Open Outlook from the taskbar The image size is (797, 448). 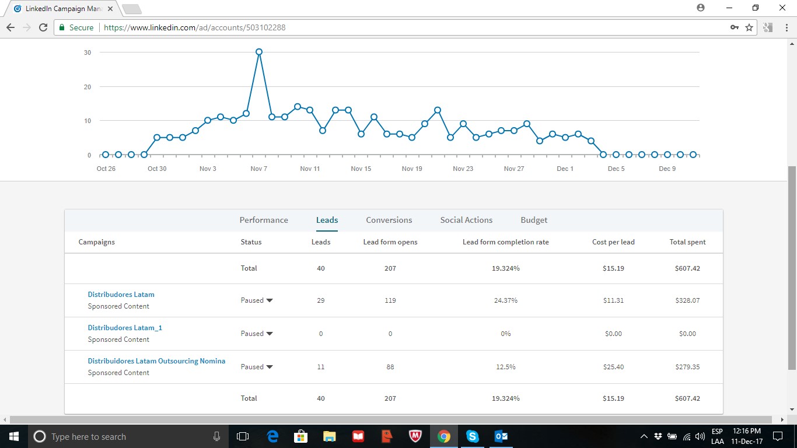pyautogui.click(x=501, y=436)
